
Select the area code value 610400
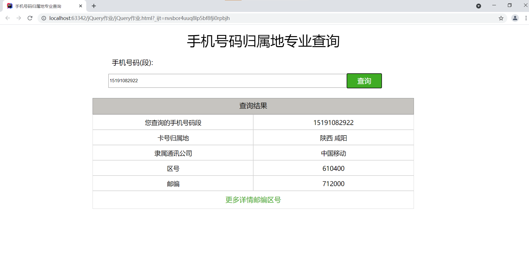[x=334, y=169]
